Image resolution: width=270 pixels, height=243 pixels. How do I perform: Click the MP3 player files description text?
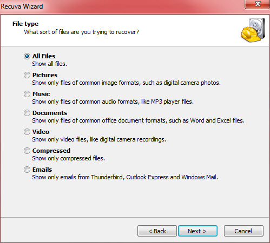(x=113, y=102)
